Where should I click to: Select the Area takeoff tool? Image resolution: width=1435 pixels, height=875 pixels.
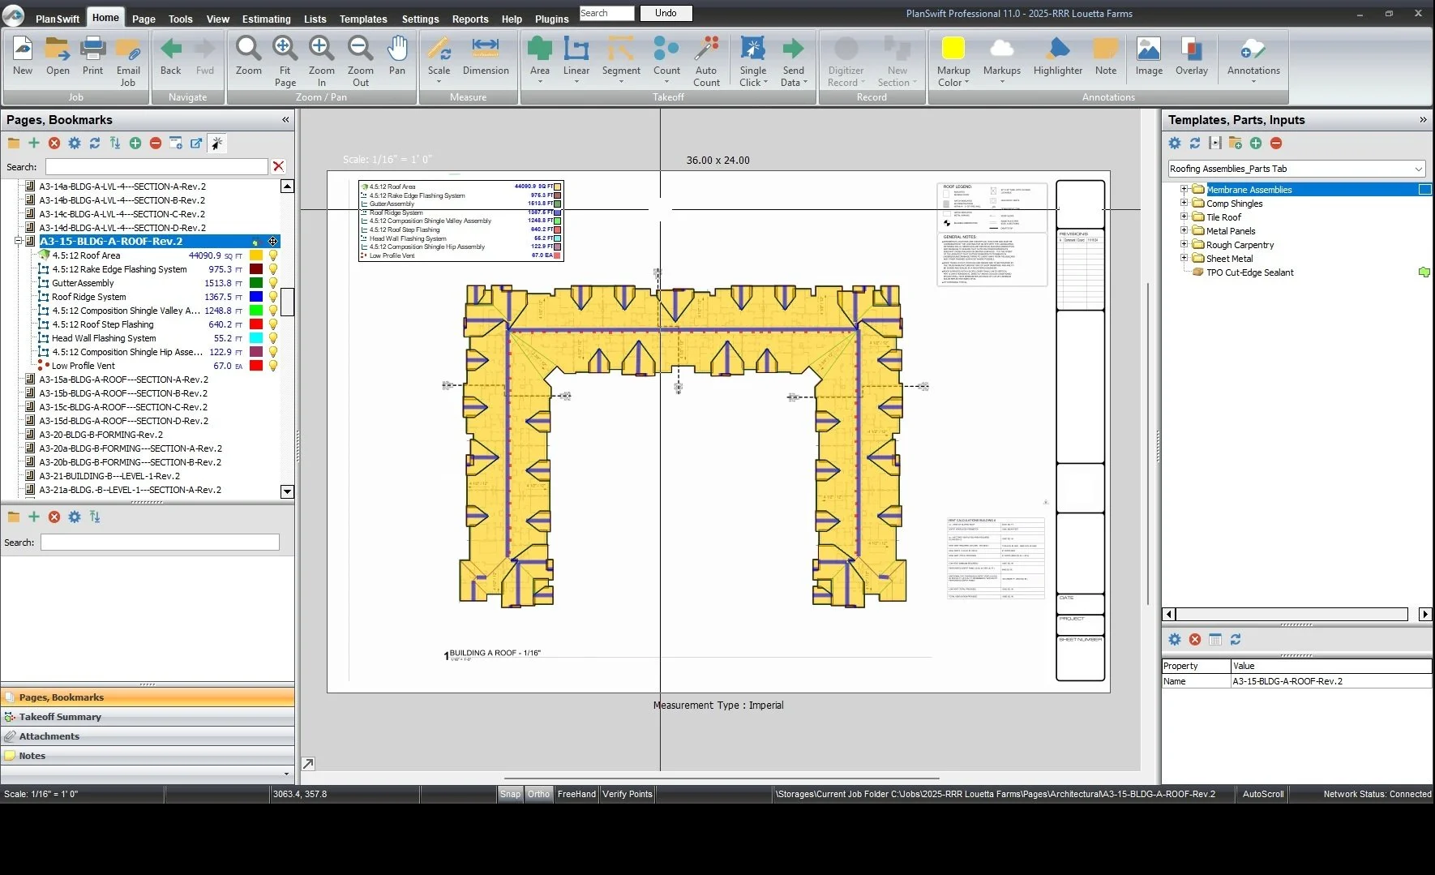[x=539, y=57]
